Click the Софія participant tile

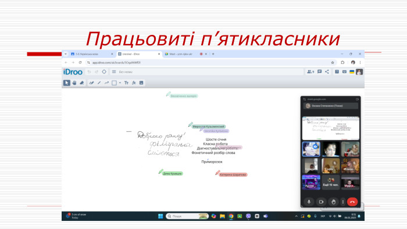(x=331, y=166)
